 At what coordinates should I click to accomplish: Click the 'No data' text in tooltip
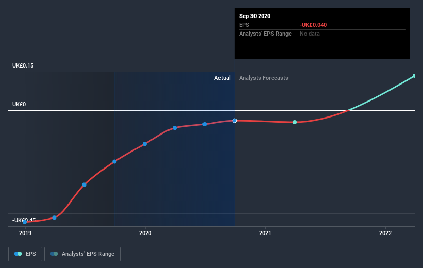coord(310,33)
